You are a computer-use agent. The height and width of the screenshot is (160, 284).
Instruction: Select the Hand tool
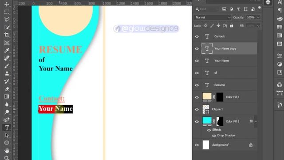pos(7,150)
